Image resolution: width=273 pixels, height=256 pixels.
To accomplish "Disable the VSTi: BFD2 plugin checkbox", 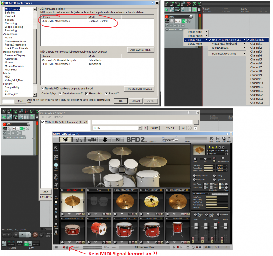I will [43, 122].
